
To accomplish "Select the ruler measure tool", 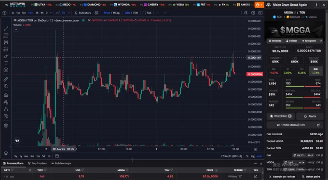I will 6,79.
